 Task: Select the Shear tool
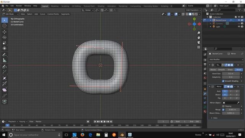pyautogui.click(x=4, y=90)
